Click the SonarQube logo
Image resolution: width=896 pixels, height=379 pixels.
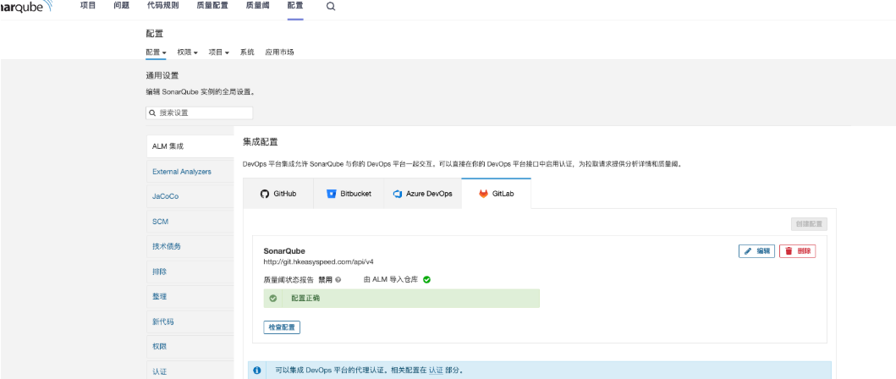25,7
